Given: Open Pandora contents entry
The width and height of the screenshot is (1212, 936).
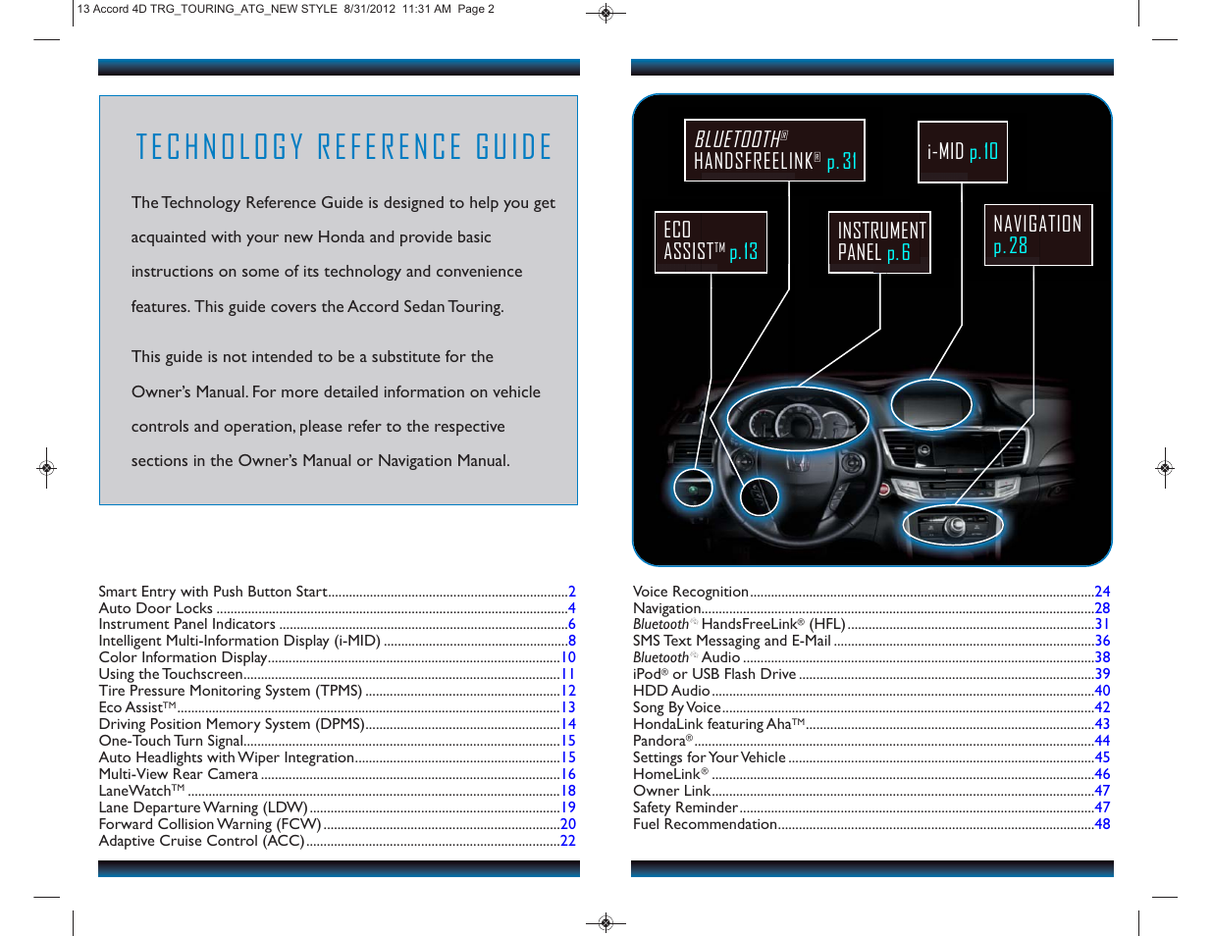Looking at the screenshot, I should [x=871, y=741].
